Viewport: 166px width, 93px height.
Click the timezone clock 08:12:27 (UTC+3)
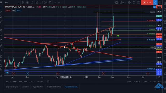tap(133, 82)
